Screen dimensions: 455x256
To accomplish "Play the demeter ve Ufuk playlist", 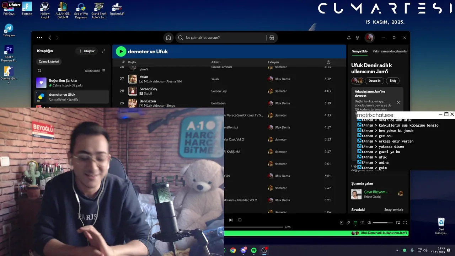I will click(121, 52).
